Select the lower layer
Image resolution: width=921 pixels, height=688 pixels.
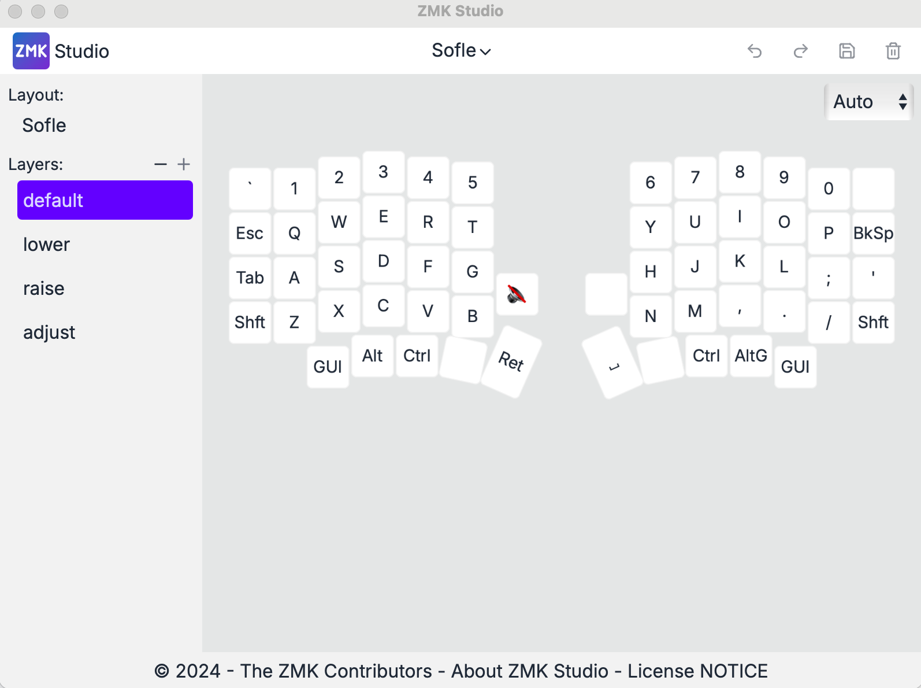click(46, 244)
